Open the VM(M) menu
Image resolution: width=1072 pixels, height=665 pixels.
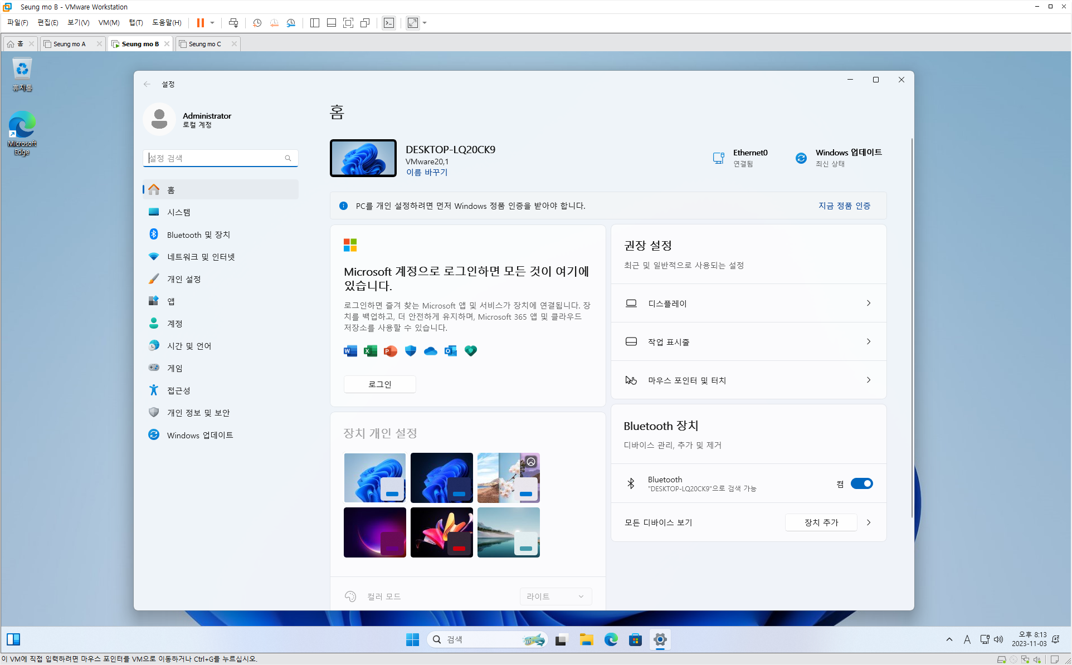[109, 23]
